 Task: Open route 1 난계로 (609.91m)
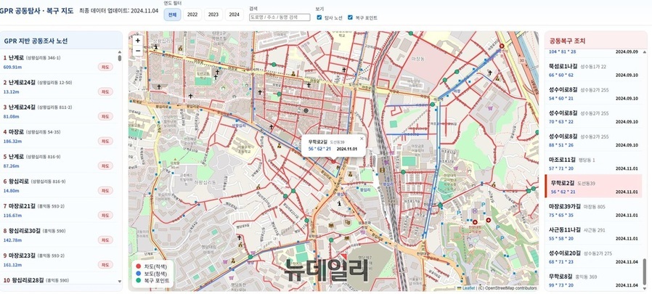[x=59, y=62]
